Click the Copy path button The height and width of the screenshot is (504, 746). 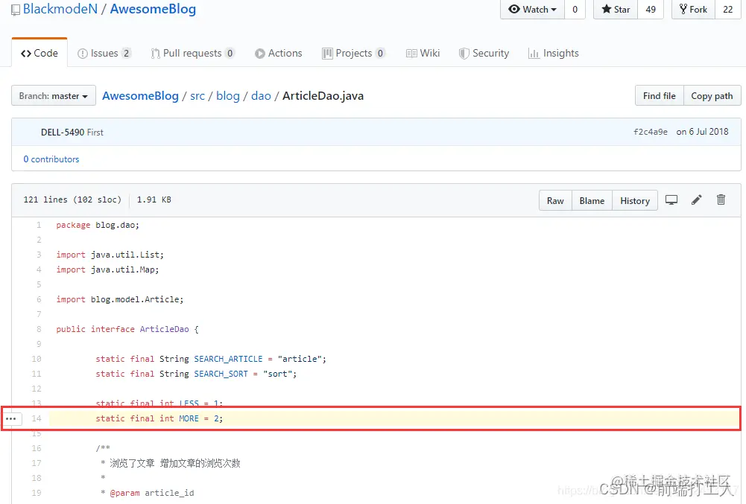[x=712, y=95]
